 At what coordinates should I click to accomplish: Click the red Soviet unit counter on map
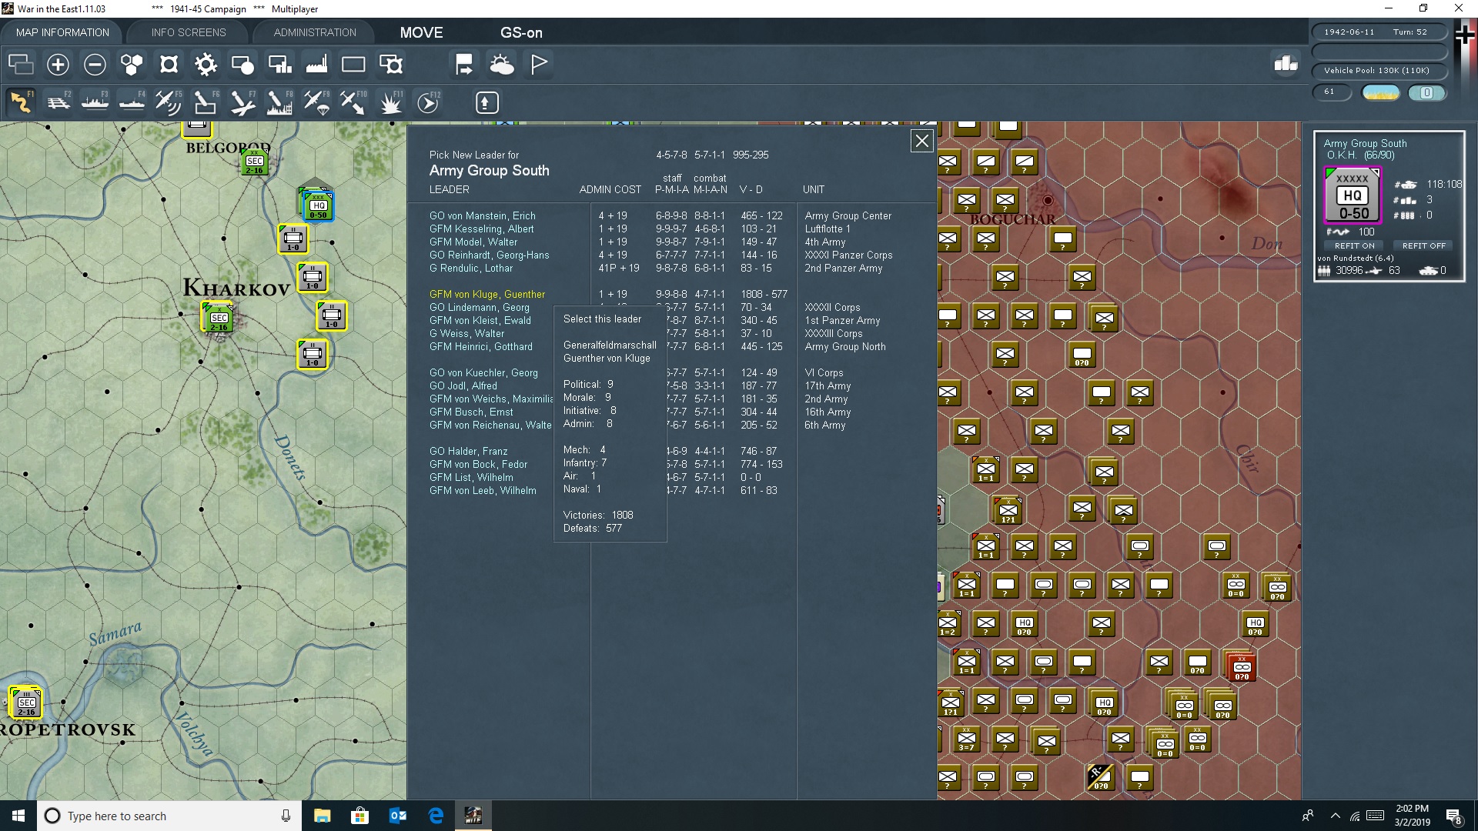tap(1241, 667)
